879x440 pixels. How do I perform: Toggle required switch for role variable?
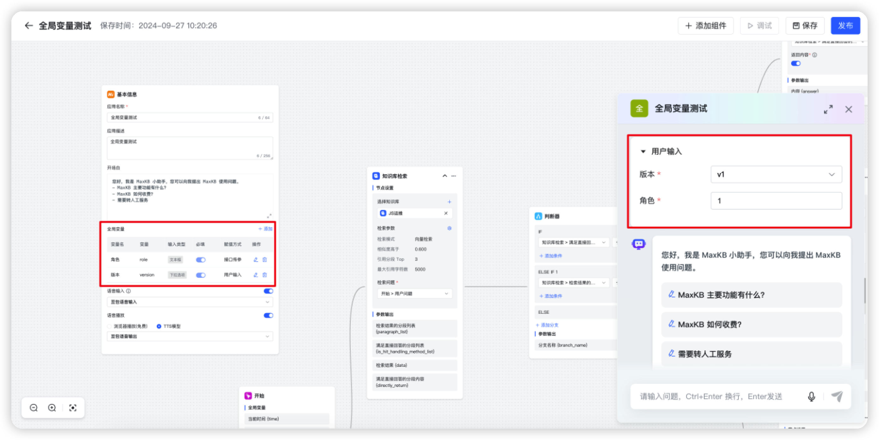click(x=201, y=260)
